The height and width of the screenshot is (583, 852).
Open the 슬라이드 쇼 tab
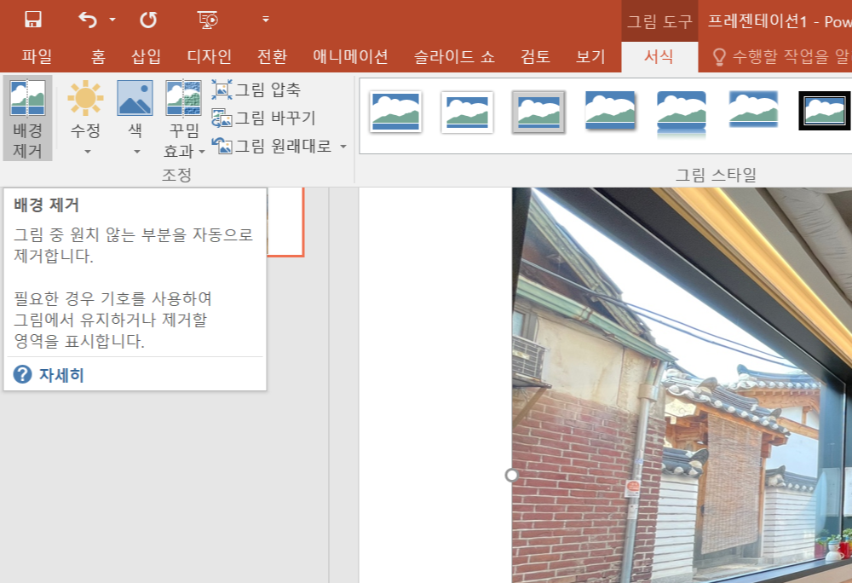tap(454, 56)
